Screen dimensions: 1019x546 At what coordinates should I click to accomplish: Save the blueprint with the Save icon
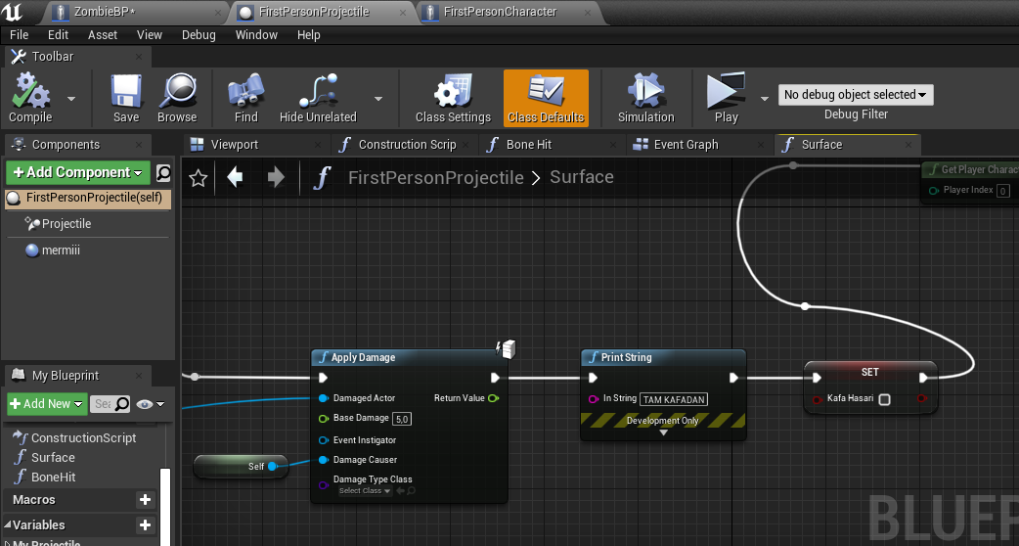tap(126, 91)
